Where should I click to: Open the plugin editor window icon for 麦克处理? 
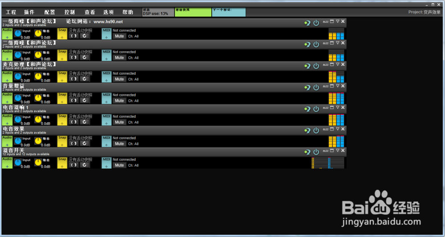pos(332,64)
